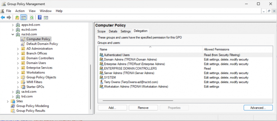The width and height of the screenshot is (277, 121).
Task: Click the Starter GPOs folder icon
Action: [x=23, y=87]
